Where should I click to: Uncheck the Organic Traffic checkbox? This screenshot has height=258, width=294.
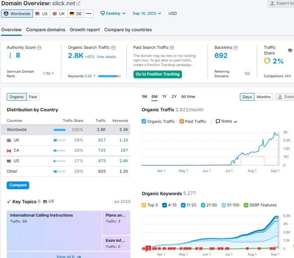tap(144, 121)
